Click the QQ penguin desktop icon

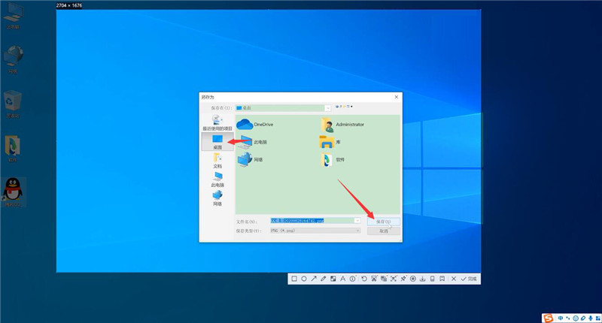pos(13,192)
